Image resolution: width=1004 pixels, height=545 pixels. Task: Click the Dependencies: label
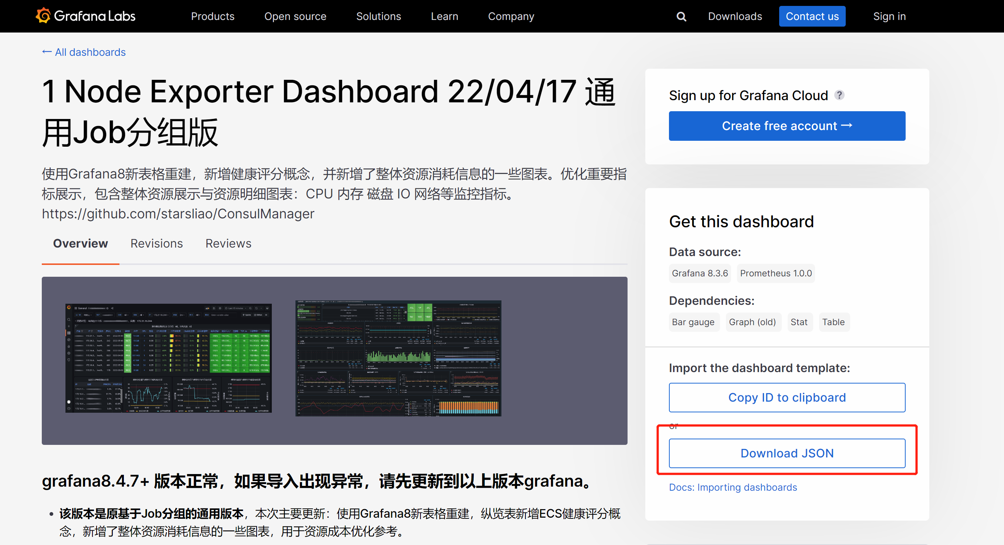(x=711, y=300)
